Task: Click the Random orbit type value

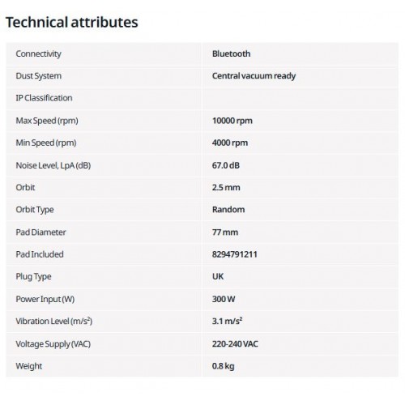Action: click(228, 210)
